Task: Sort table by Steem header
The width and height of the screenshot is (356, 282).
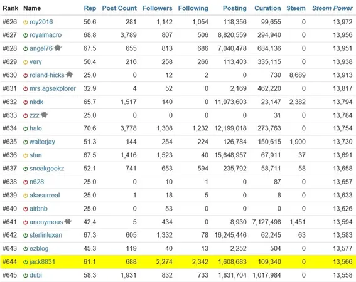Action: point(296,8)
